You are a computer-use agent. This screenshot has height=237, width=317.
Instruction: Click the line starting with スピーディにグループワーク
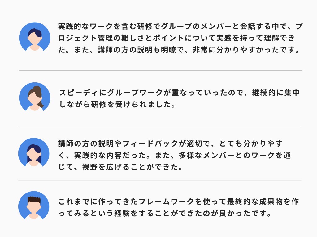click(x=179, y=93)
